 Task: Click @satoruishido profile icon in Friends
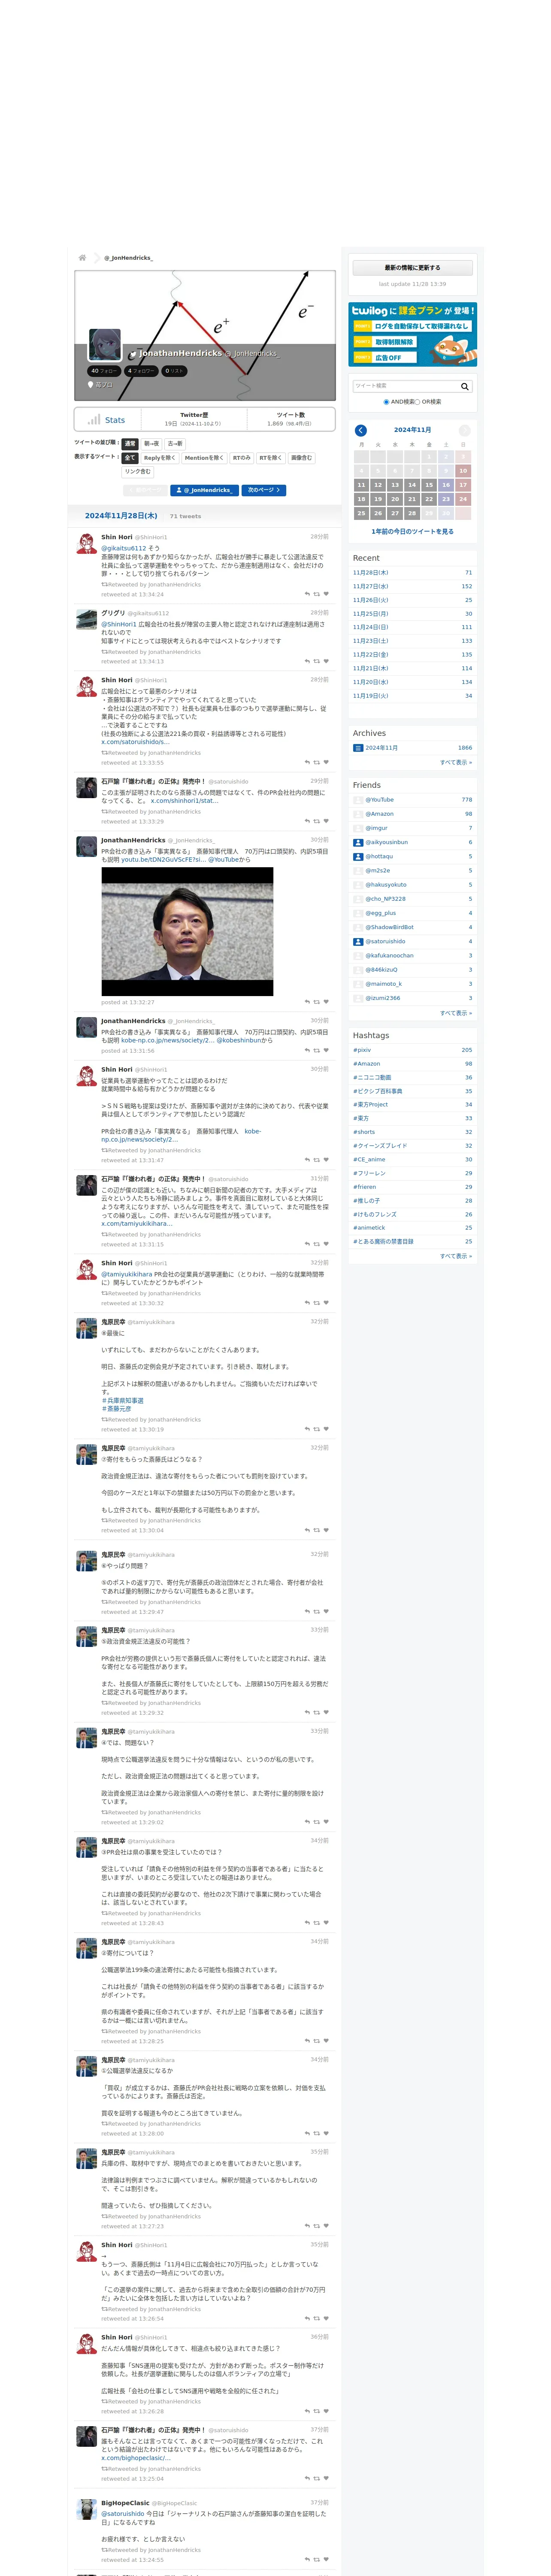click(x=358, y=942)
